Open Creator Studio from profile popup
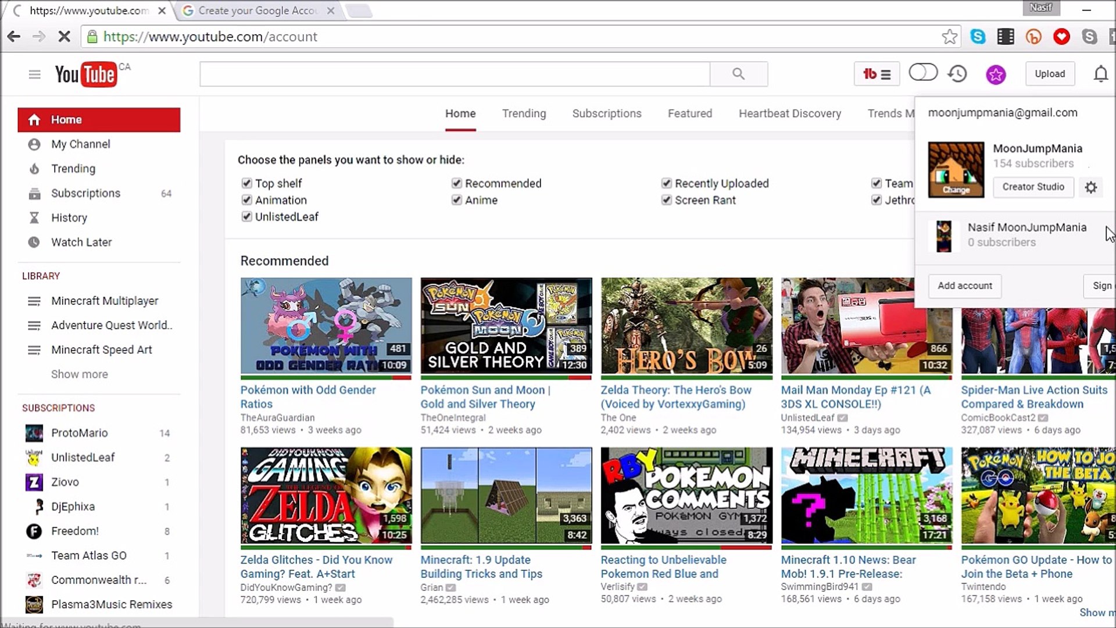 [1033, 187]
